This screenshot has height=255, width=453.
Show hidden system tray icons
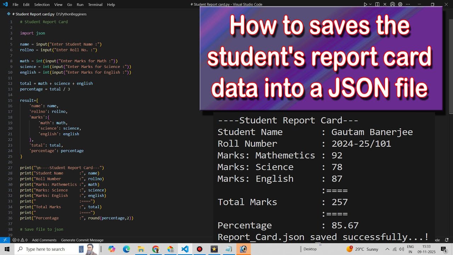pyautogui.click(x=387, y=249)
